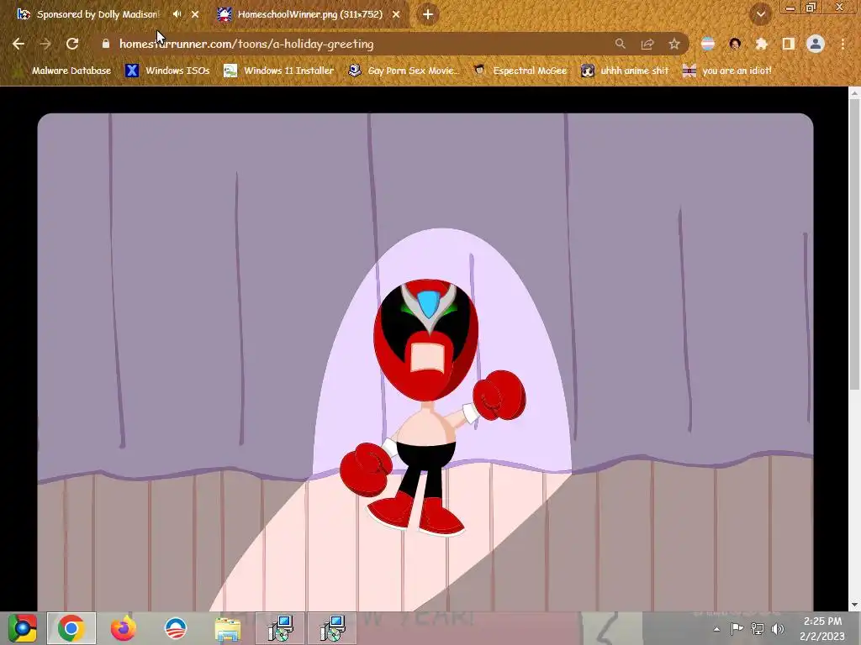861x645 pixels.
Task: Open a new browser tab
Action: pyautogui.click(x=428, y=14)
